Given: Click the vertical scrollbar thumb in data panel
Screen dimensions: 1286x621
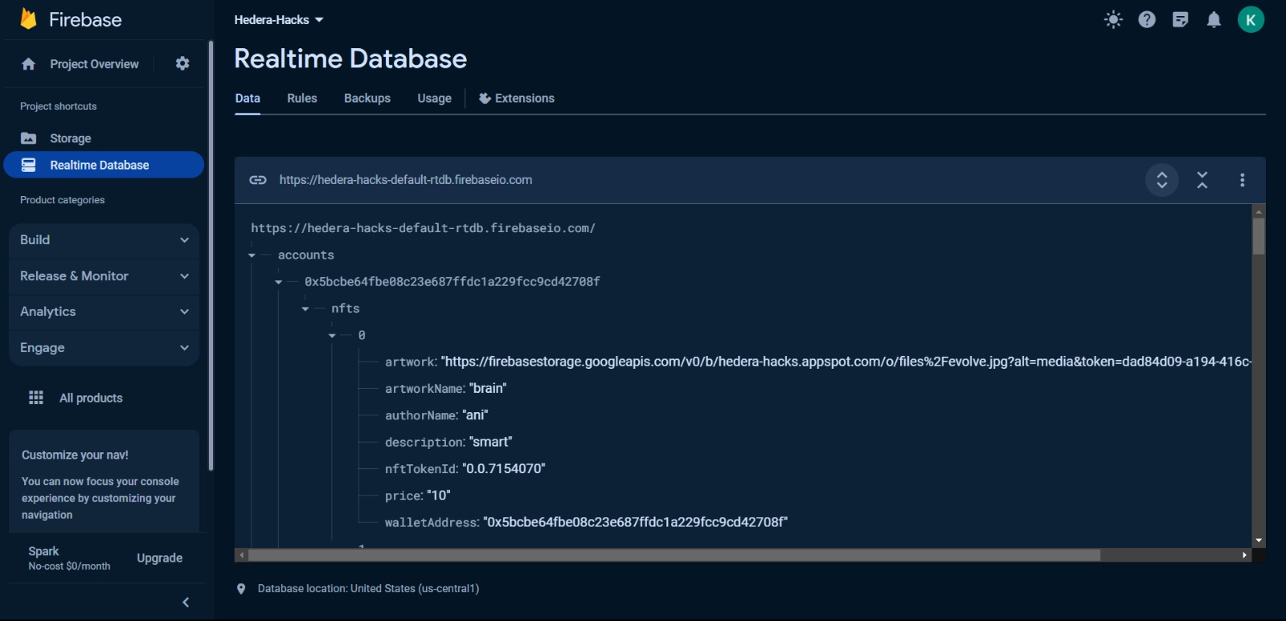Looking at the screenshot, I should click(1259, 235).
